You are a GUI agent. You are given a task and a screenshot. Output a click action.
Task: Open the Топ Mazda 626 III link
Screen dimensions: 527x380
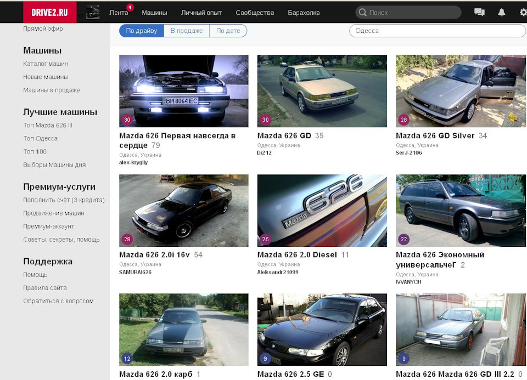pyautogui.click(x=48, y=125)
